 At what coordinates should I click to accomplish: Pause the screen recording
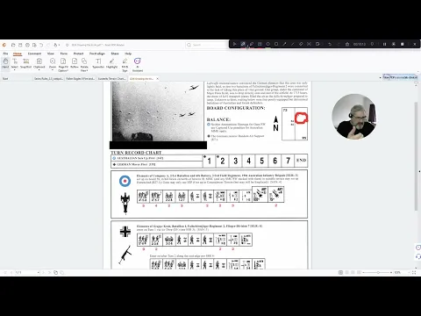pyautogui.click(x=384, y=44)
